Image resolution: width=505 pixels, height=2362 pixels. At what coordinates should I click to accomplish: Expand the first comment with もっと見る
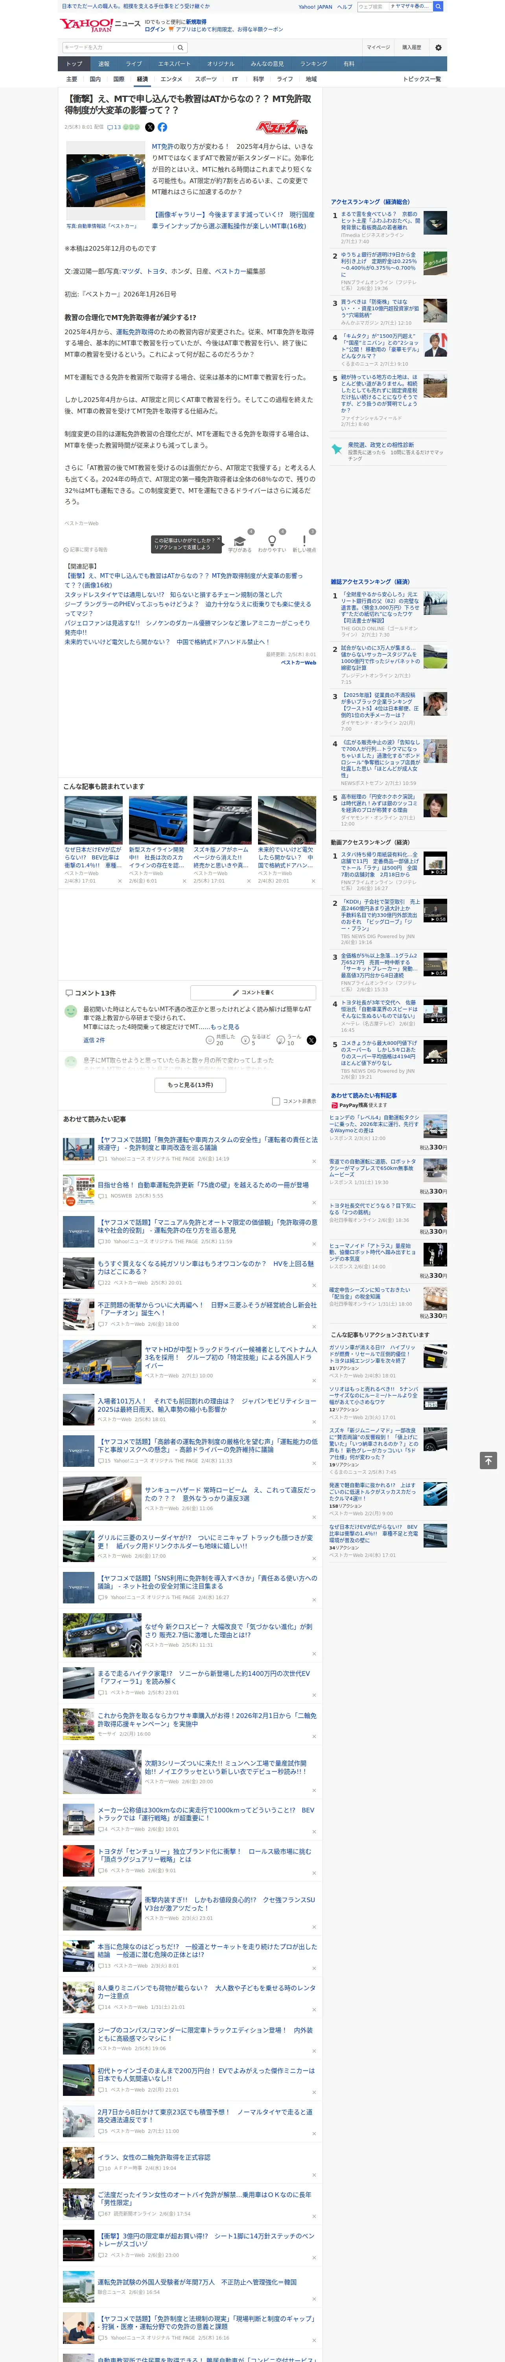[225, 1027]
